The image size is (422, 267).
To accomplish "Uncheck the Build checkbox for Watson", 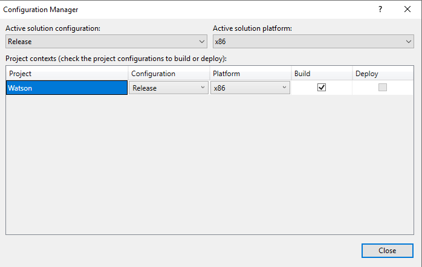I will (x=322, y=88).
